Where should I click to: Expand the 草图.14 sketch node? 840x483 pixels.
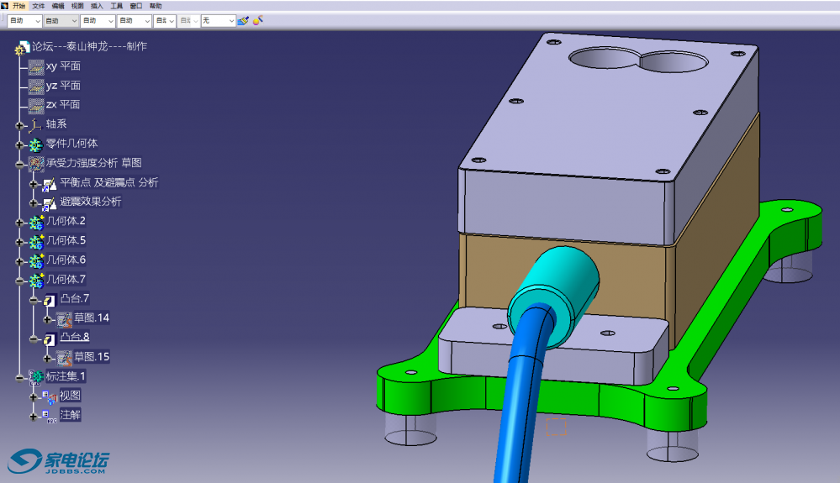[x=48, y=318]
